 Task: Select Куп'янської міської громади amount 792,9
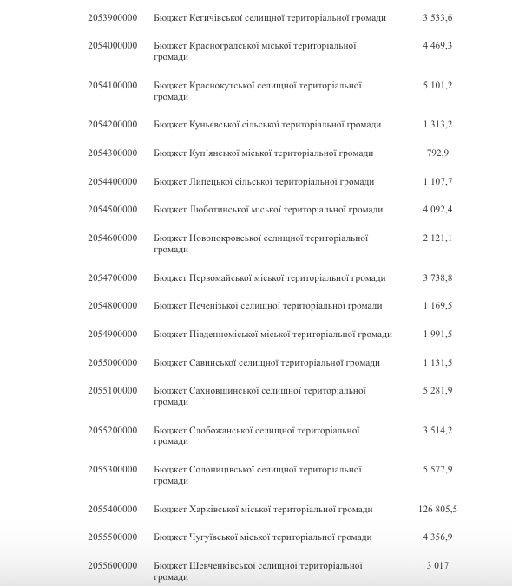[x=437, y=153]
